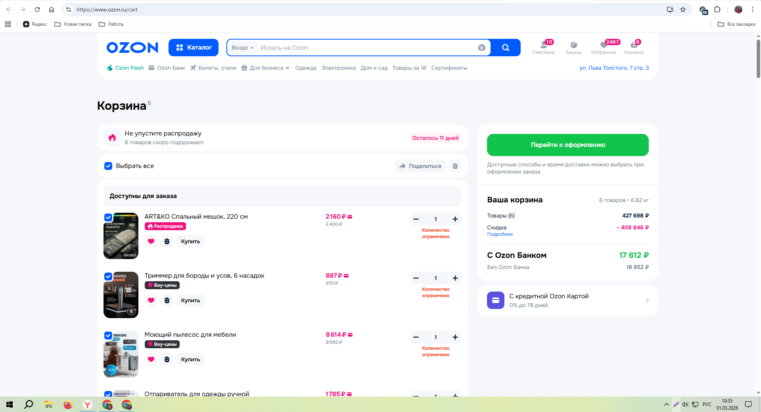The image size is (761, 412).
Task: Open Сертификаты section
Action: [x=449, y=68]
